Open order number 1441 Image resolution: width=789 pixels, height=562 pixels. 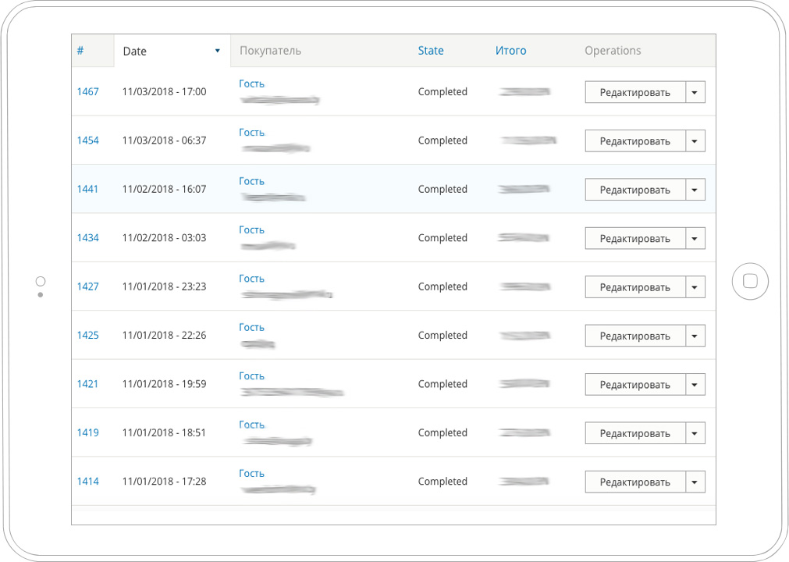coord(87,189)
